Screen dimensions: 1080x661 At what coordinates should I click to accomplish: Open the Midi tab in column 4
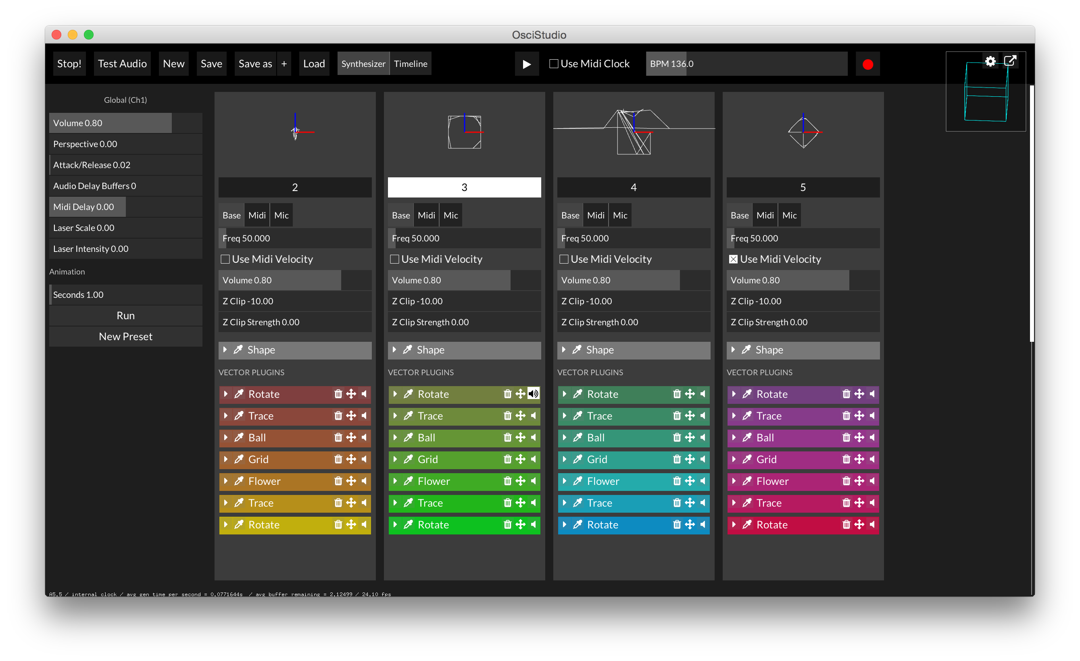point(595,215)
